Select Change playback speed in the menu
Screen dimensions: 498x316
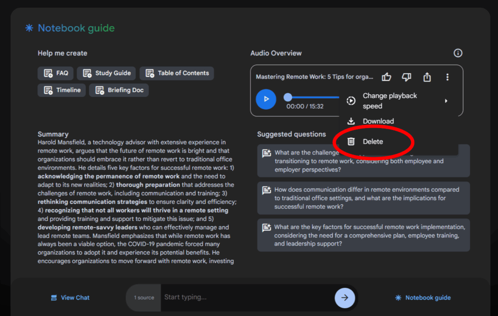(390, 100)
